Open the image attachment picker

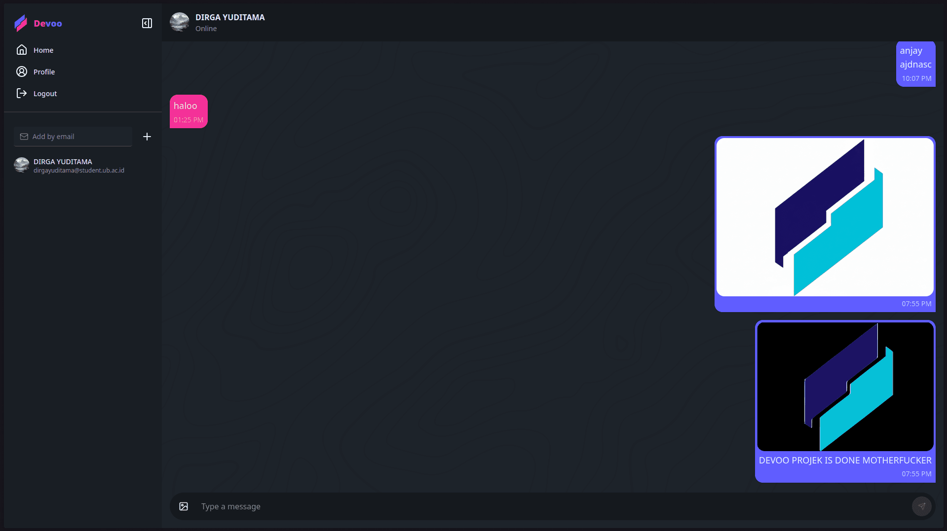point(184,506)
